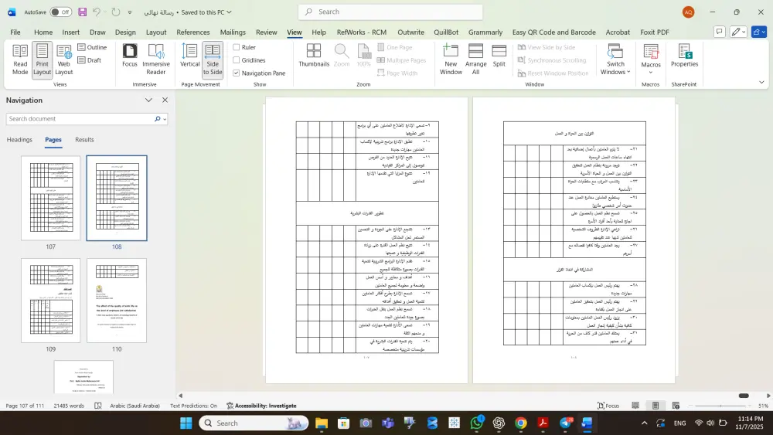Select Print Layout view

(x=42, y=59)
